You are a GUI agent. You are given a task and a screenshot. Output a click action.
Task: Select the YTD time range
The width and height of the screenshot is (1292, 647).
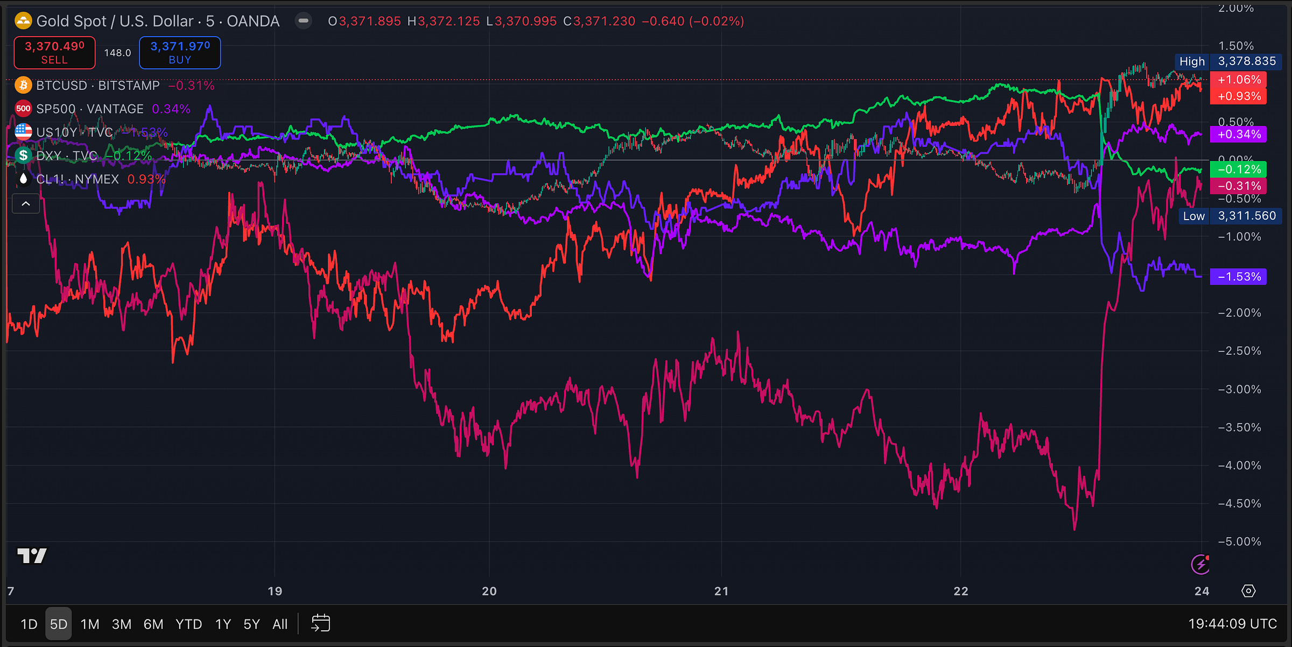(x=188, y=624)
